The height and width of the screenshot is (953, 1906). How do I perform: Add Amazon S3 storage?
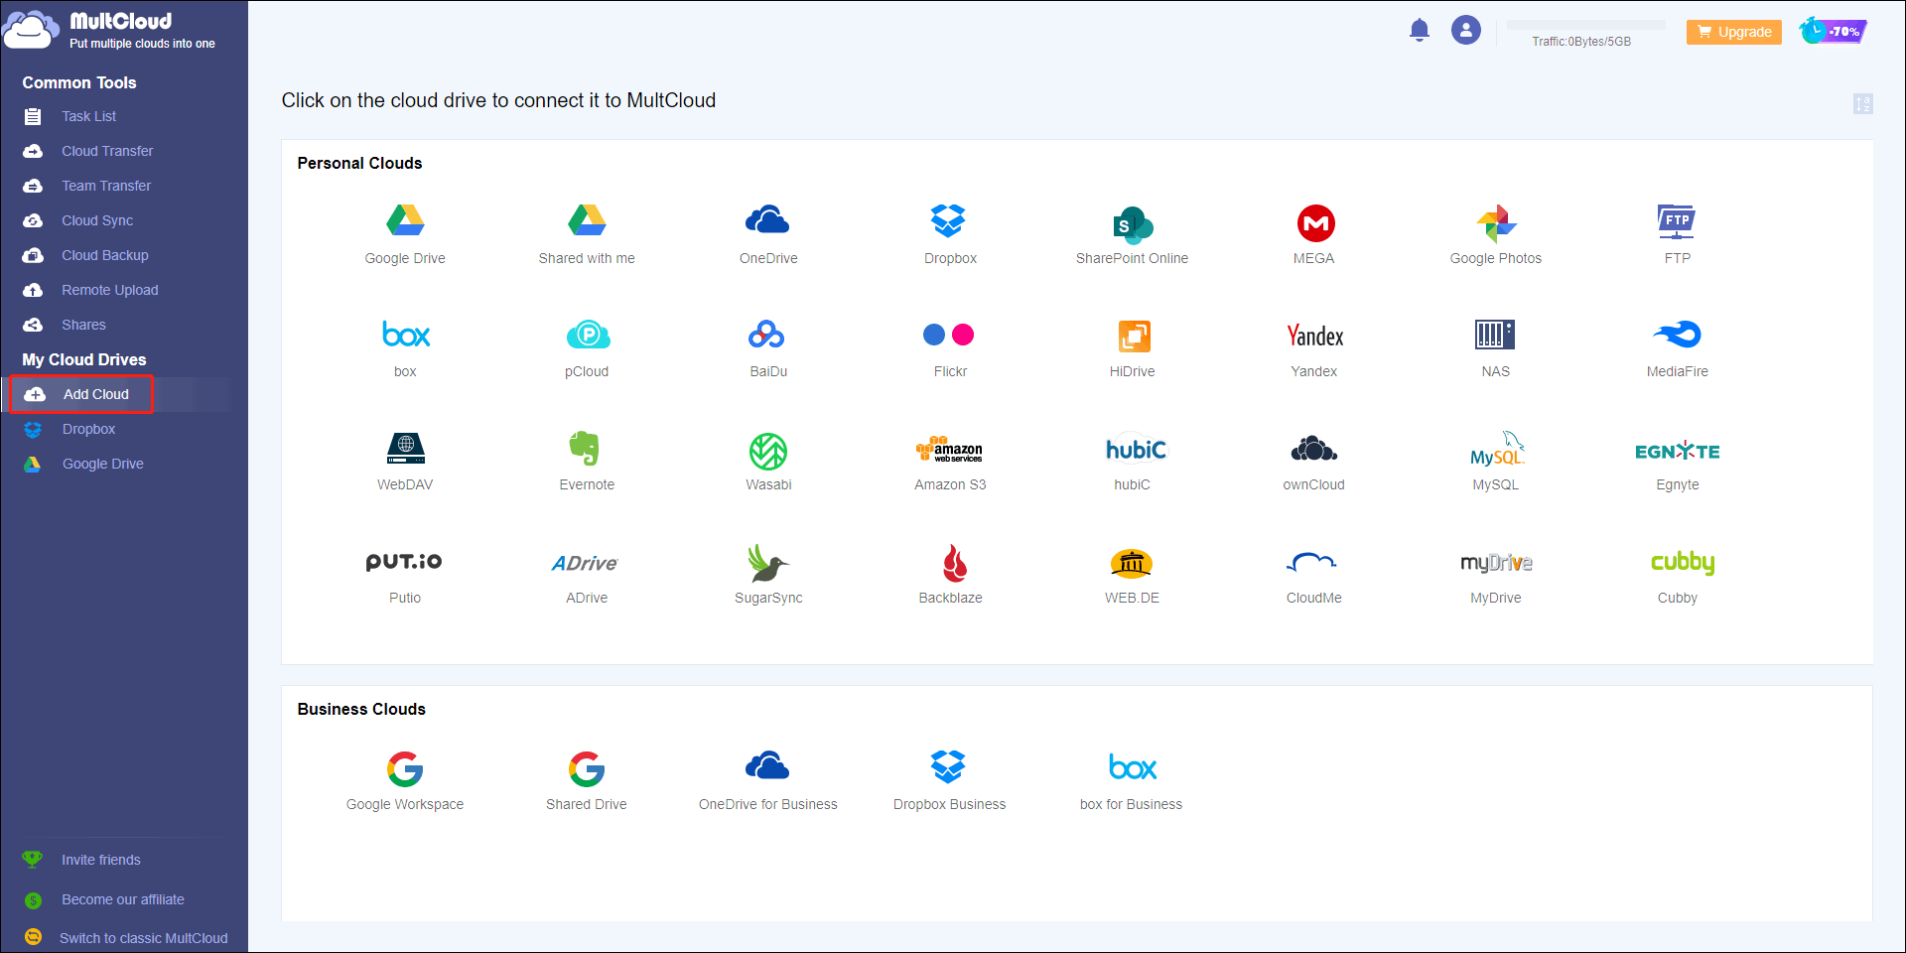[949, 450]
